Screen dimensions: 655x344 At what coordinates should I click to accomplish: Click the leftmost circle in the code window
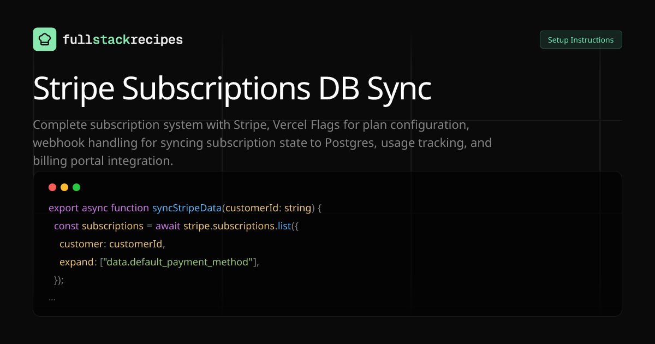(52, 187)
